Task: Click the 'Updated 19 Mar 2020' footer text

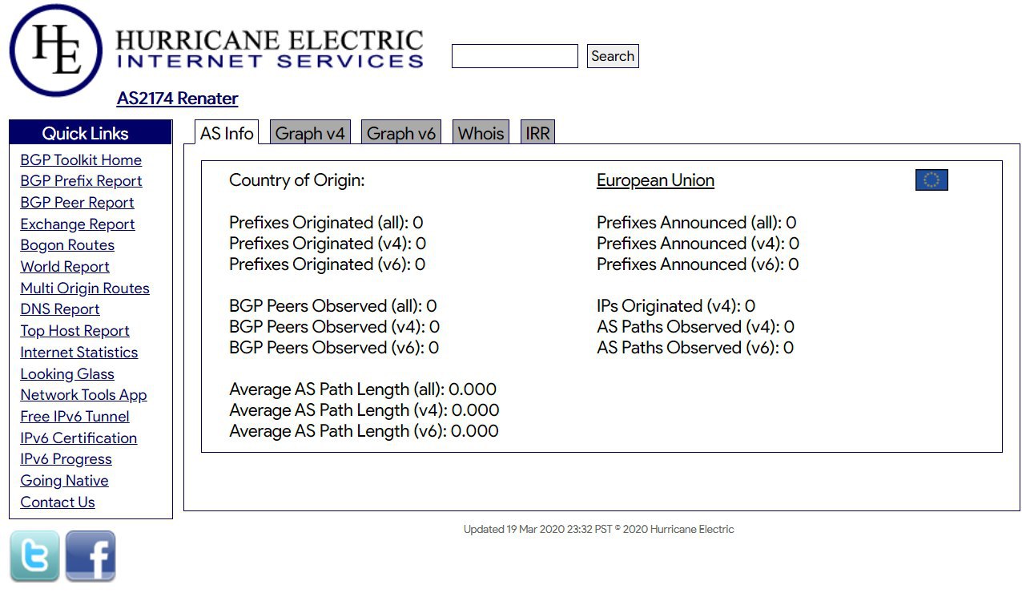Action: tap(598, 530)
